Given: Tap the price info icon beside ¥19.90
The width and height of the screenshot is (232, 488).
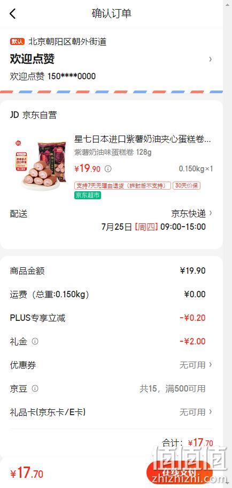Looking at the screenshot, I should point(108,169).
